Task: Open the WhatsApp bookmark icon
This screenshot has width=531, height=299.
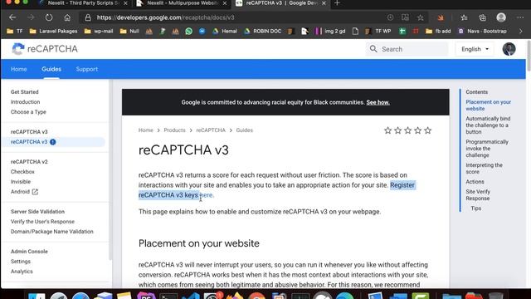Action: click(x=188, y=32)
